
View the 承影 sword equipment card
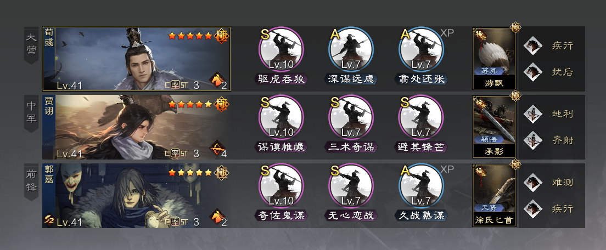(494, 127)
